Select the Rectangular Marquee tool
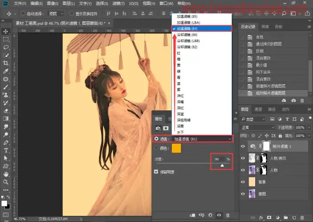The height and width of the screenshot is (222, 313). tap(6, 39)
